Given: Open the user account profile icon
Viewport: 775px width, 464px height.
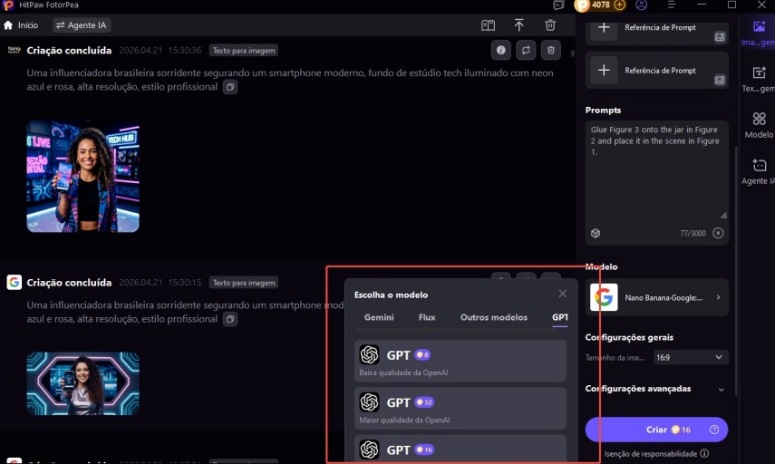Looking at the screenshot, I should 642,5.
